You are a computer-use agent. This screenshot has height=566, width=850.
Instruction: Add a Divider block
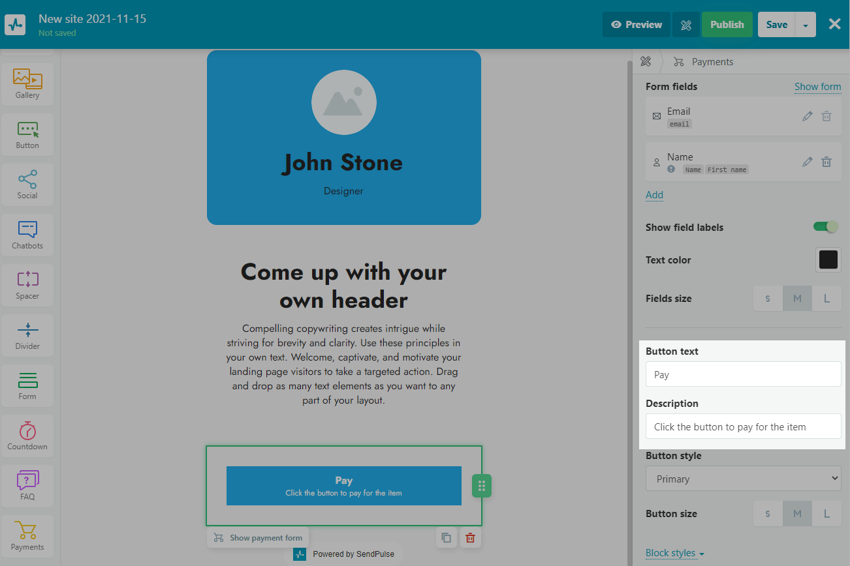[27, 335]
